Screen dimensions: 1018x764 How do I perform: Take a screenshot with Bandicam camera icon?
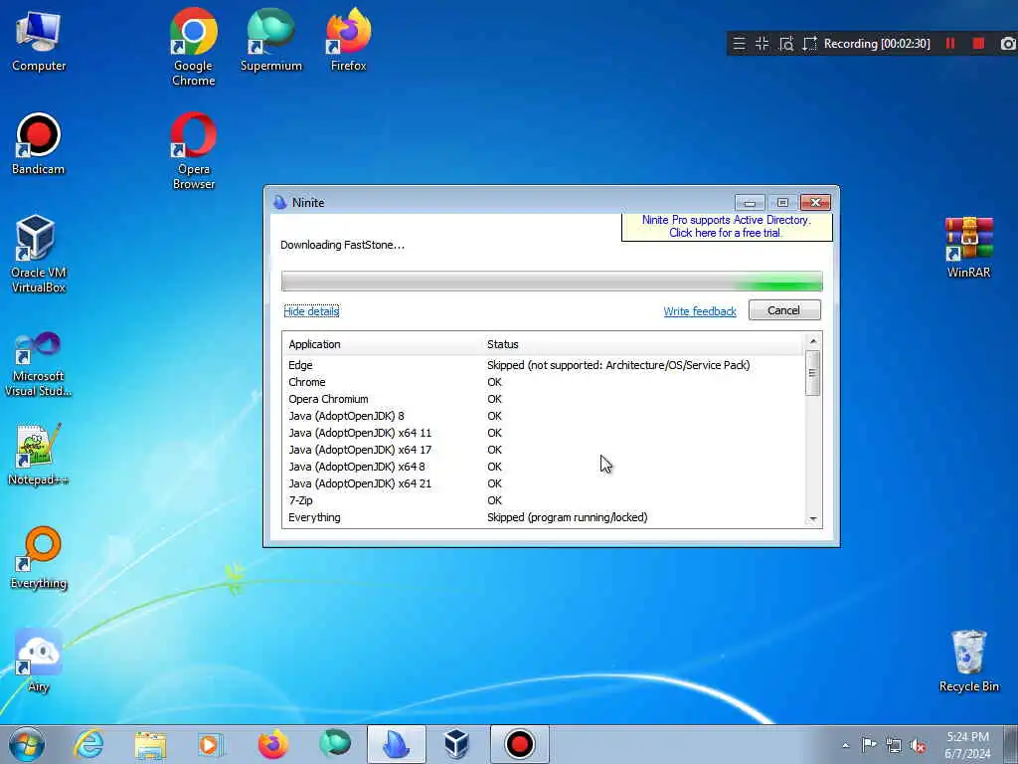1008,44
